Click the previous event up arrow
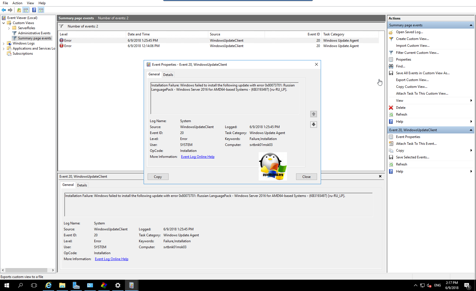 [313, 114]
